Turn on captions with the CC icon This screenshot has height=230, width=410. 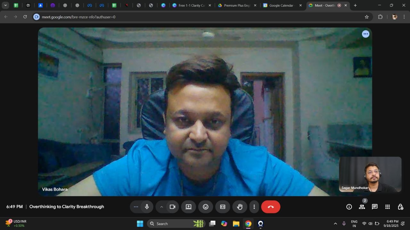click(222, 207)
